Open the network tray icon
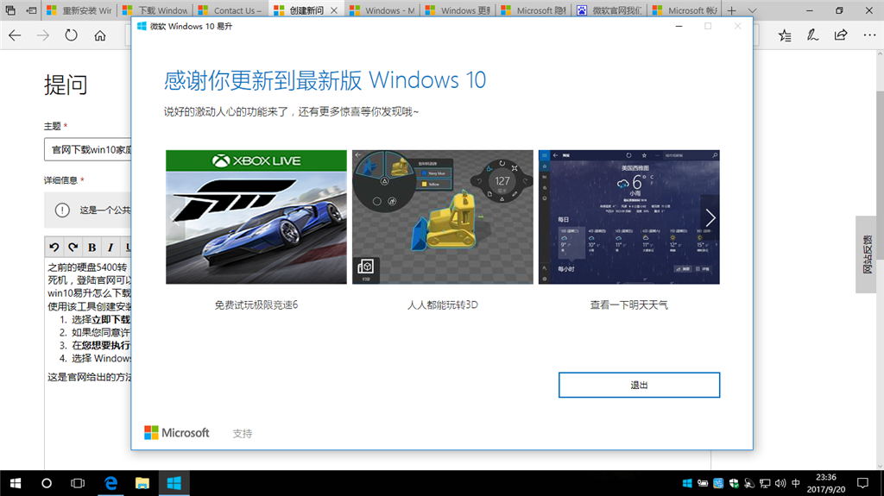884x496 pixels. click(765, 483)
